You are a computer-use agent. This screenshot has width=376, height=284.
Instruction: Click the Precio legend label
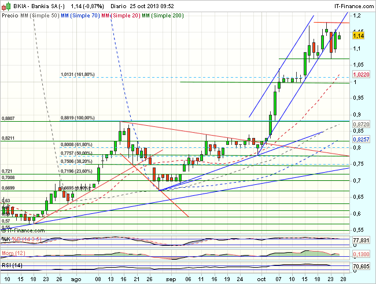[10, 16]
